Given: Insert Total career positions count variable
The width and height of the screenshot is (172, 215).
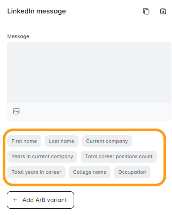Looking at the screenshot, I should pos(119,156).
